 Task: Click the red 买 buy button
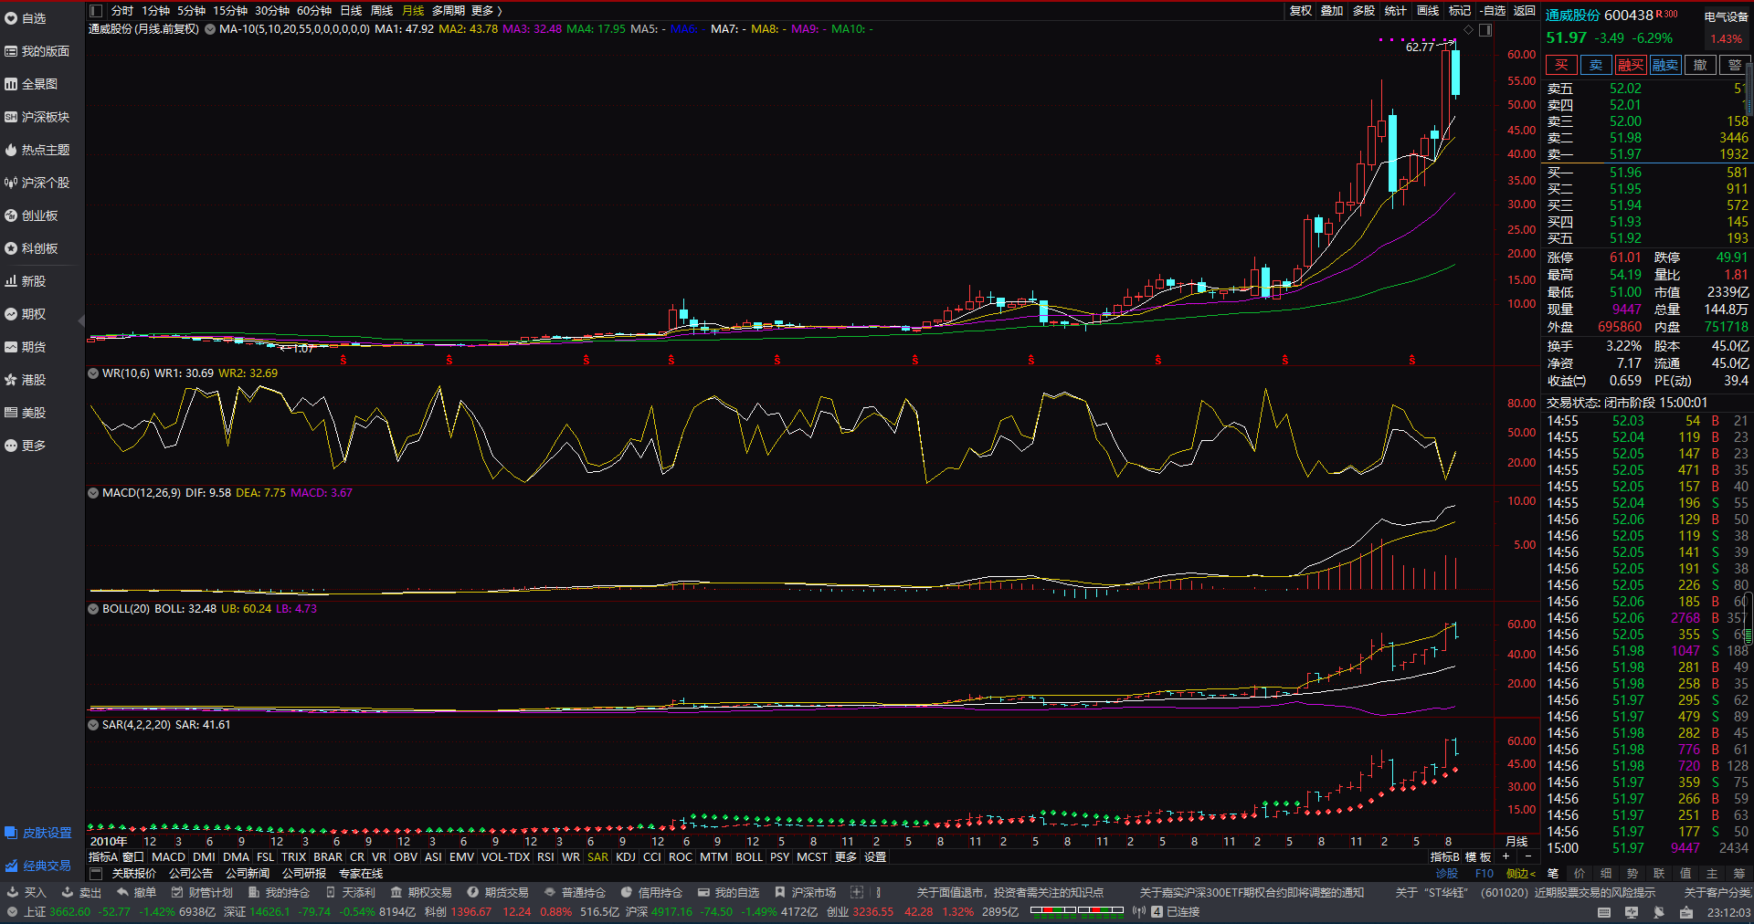tap(1561, 65)
